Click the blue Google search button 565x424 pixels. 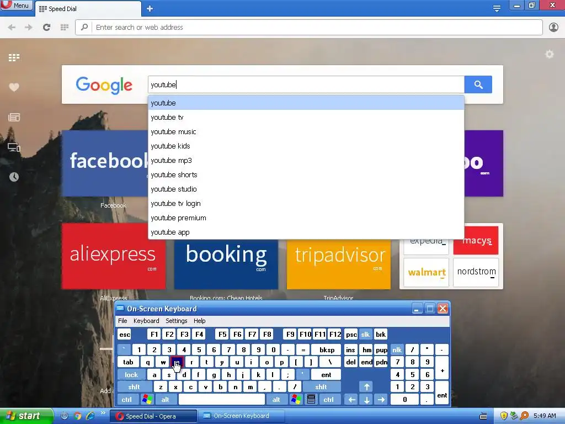(478, 84)
